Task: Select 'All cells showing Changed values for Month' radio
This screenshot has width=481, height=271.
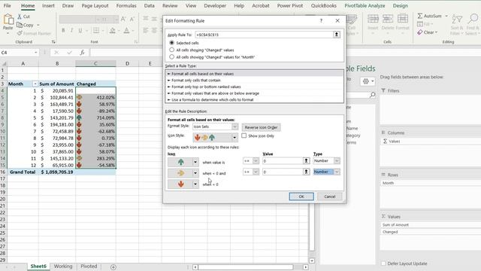Action: [172, 57]
